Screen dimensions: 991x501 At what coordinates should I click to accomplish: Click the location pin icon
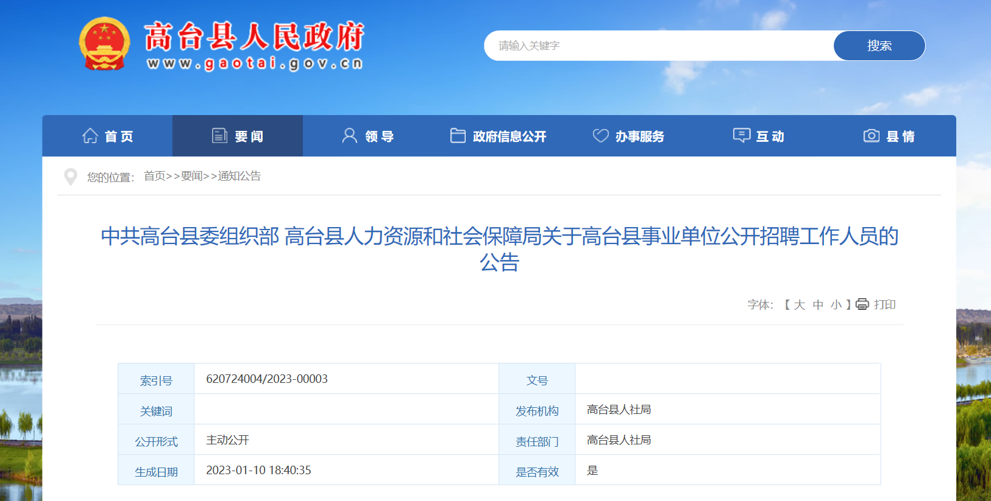tap(71, 177)
